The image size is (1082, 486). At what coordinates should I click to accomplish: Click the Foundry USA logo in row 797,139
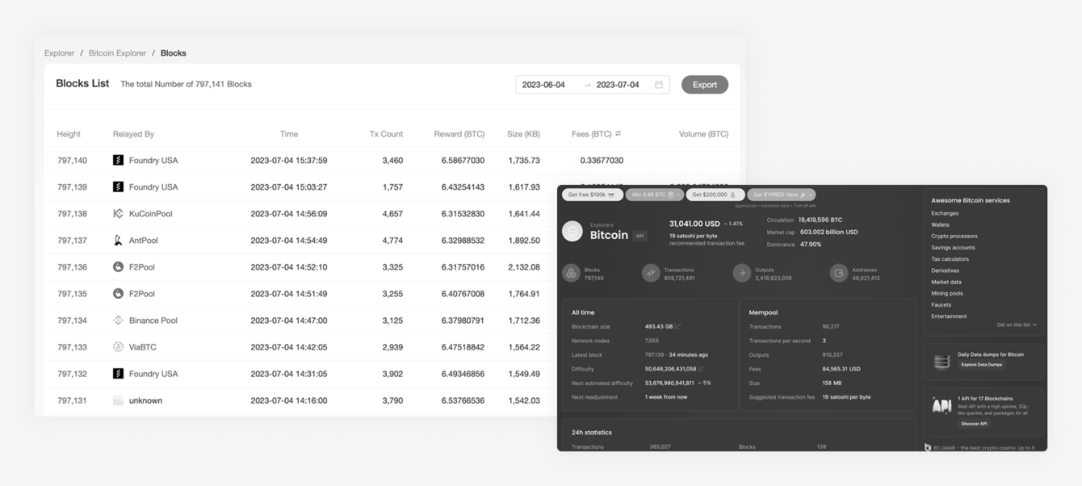118,187
